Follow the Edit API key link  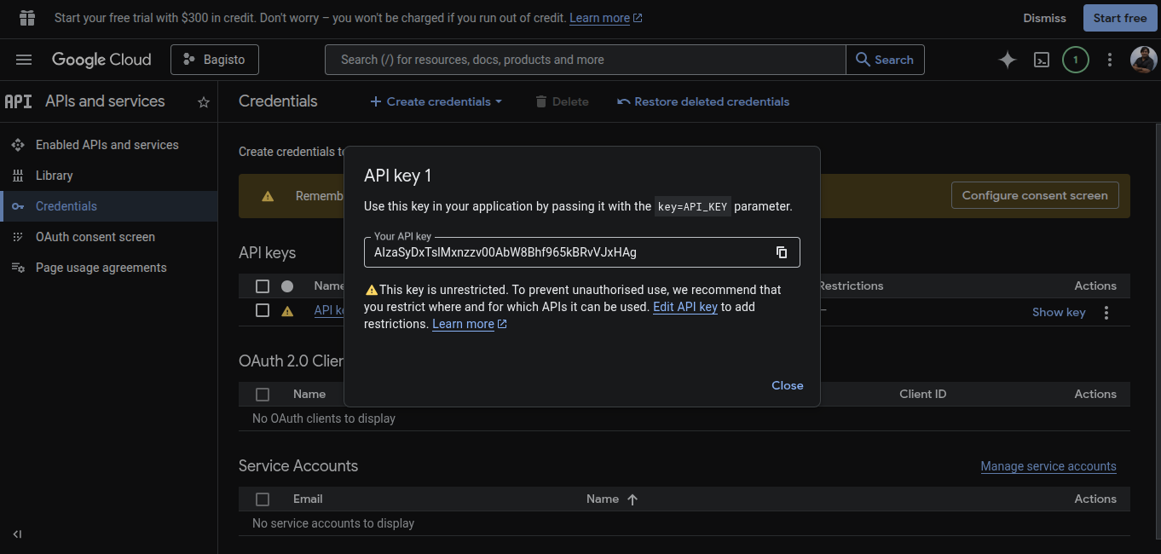pos(684,307)
